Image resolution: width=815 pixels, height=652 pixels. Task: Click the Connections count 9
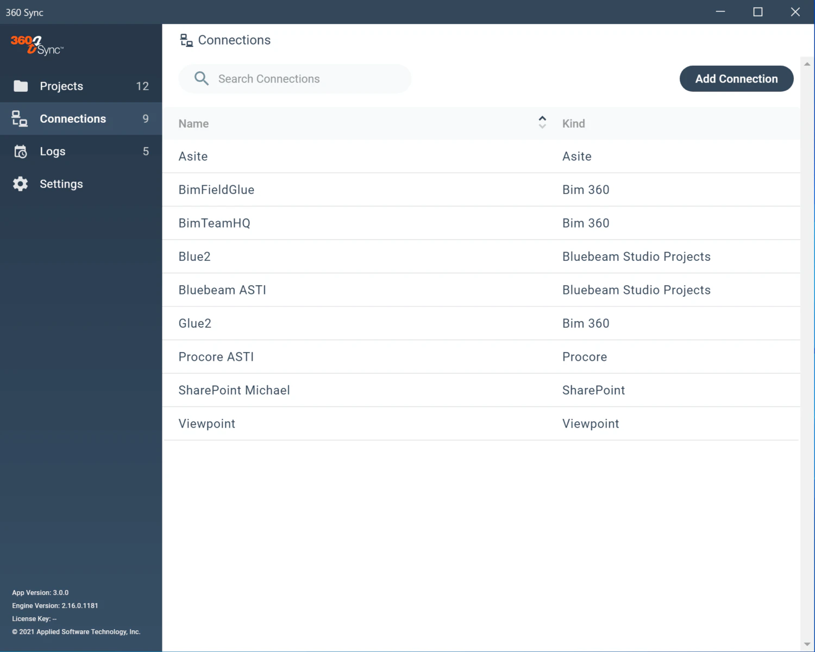(146, 118)
